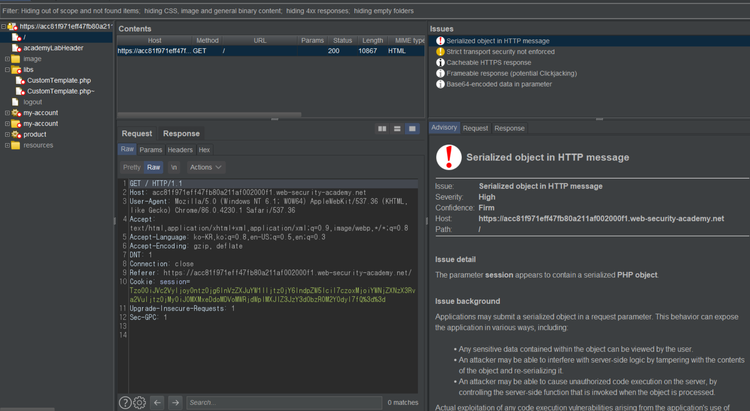Click the next match arrow button
Image resolution: width=750 pixels, height=411 pixels.
[x=175, y=402]
